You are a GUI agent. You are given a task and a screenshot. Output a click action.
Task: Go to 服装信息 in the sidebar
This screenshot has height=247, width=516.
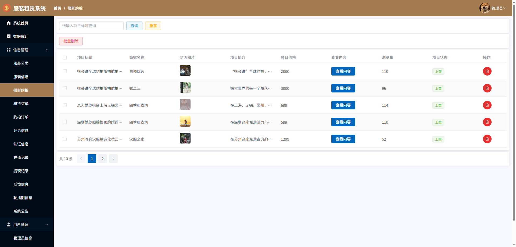click(x=27, y=77)
